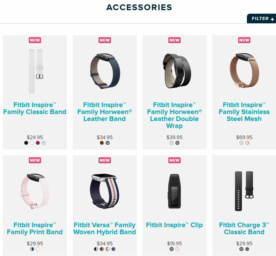
Task: Expand the FILTER panel
Action: [x=261, y=19]
